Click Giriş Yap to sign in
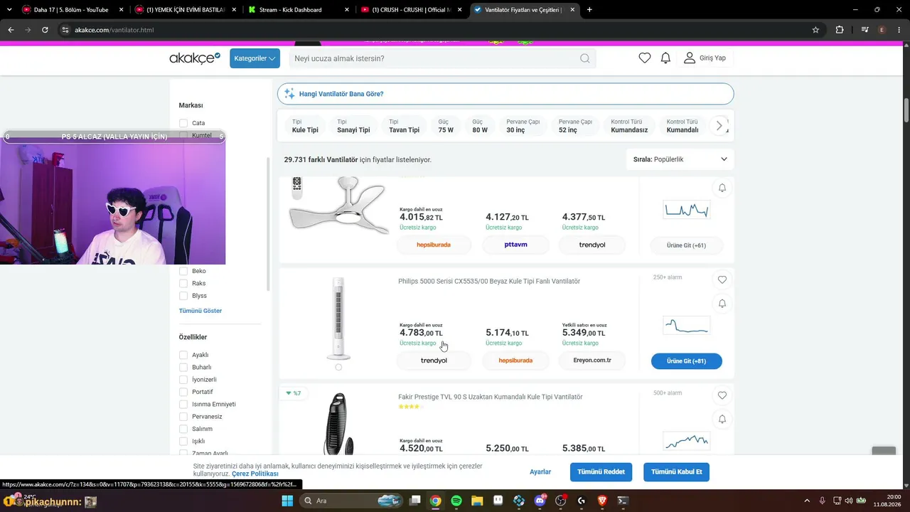Image resolution: width=910 pixels, height=512 pixels. (705, 58)
